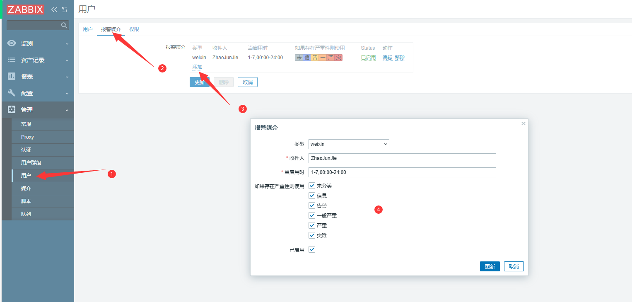Viewport: 632px width, 302px height.
Task: Click ZhaoJunJie in the media table
Action: pyautogui.click(x=225, y=58)
